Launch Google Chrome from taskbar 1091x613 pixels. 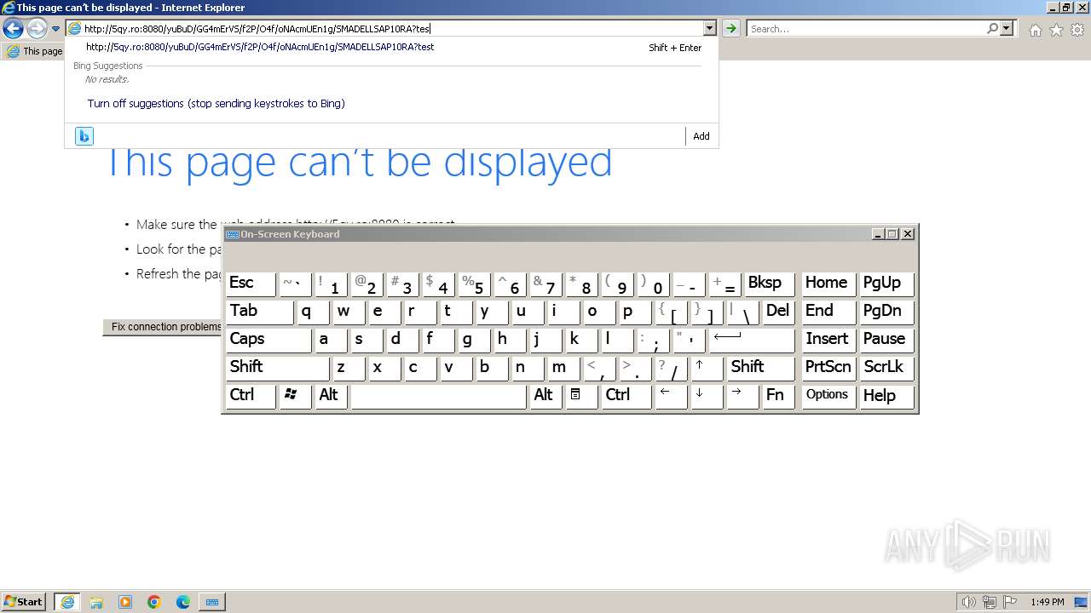154,602
